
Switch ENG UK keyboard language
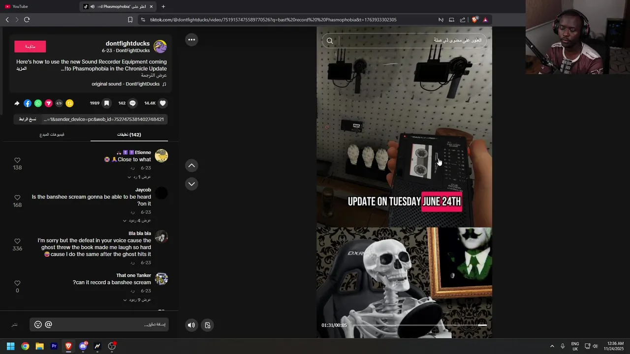(575, 346)
